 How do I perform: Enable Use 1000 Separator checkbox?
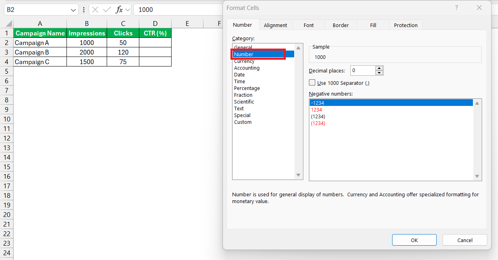[x=312, y=83]
